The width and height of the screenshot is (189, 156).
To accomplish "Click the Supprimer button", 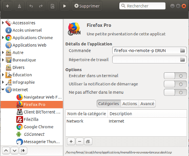I will point(87,6).
